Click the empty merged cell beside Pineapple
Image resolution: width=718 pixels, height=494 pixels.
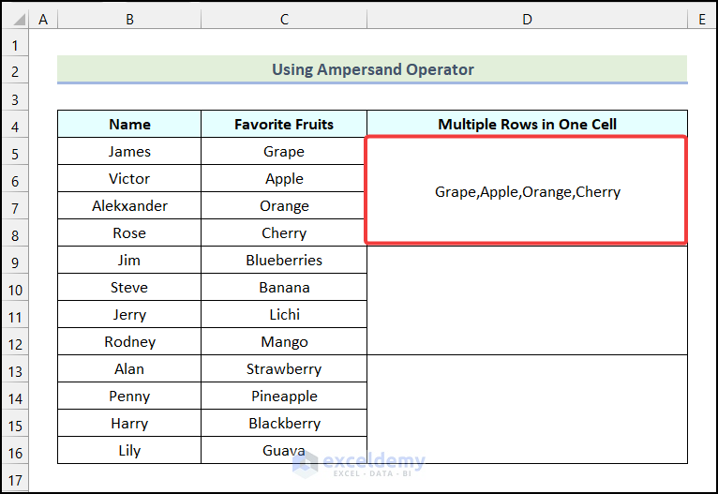coord(527,410)
